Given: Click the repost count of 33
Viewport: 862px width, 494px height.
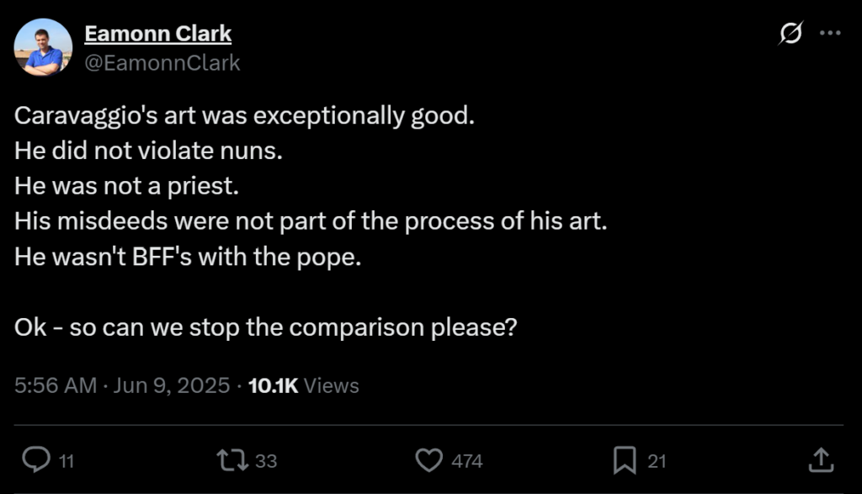Looking at the screenshot, I should [x=266, y=460].
